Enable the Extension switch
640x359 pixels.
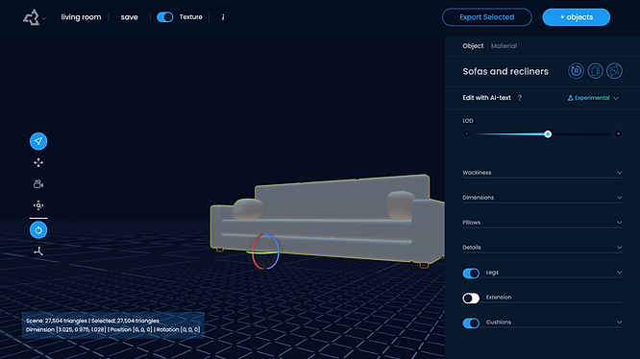[471, 298]
